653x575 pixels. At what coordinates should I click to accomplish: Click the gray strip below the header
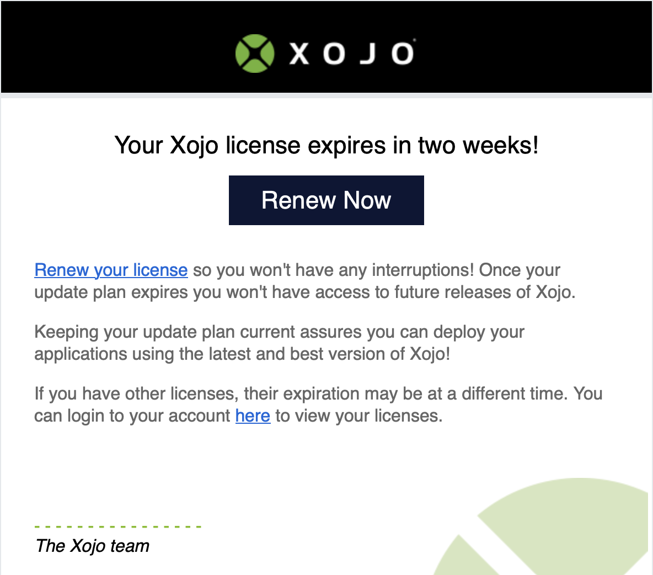click(326, 95)
